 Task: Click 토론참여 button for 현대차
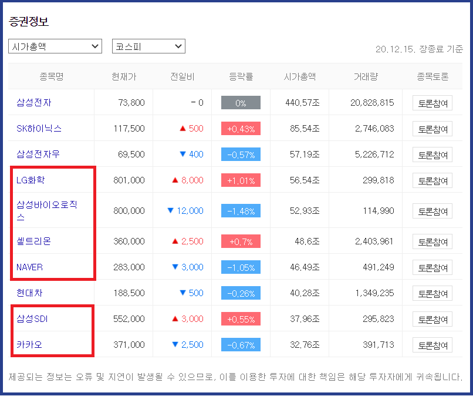click(x=433, y=293)
